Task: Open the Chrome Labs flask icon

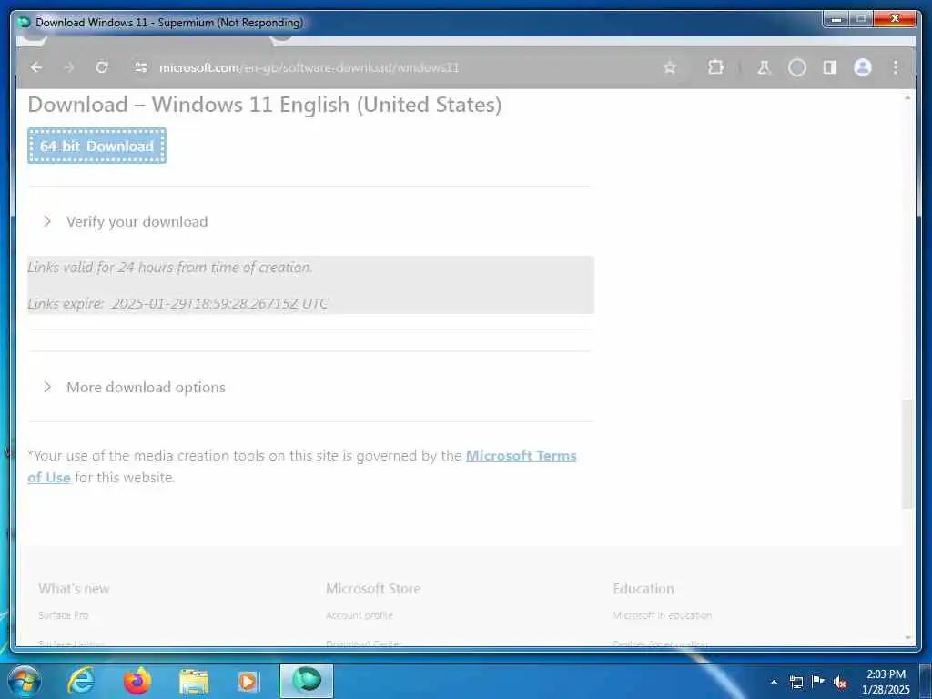Action: click(x=764, y=67)
